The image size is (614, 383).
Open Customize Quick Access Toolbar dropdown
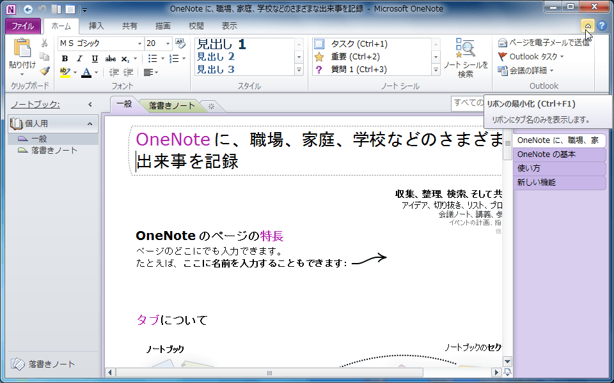coord(84,10)
